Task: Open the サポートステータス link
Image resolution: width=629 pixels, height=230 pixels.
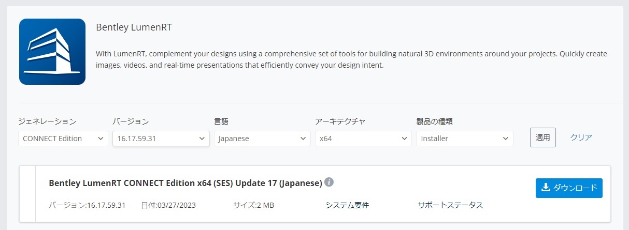Action: point(450,205)
